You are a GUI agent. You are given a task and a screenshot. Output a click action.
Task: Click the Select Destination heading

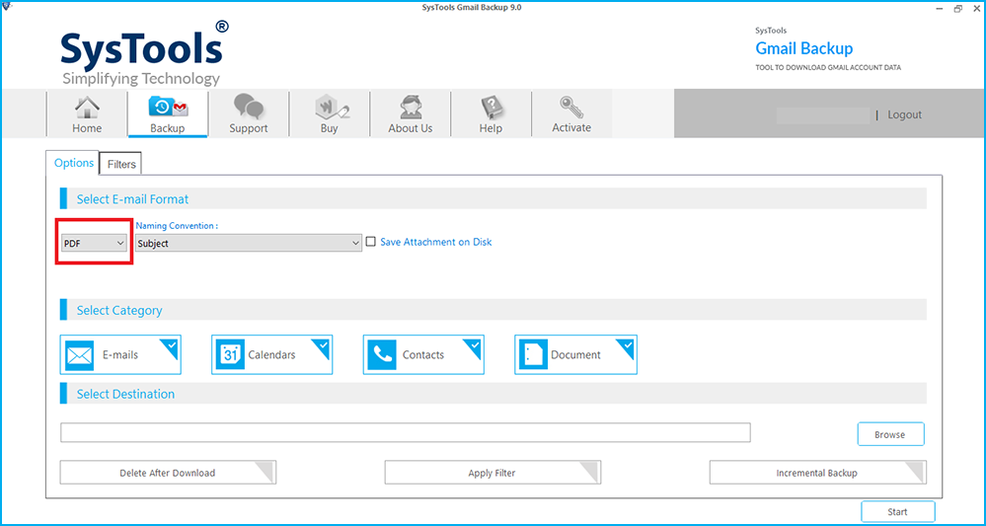[x=125, y=394]
